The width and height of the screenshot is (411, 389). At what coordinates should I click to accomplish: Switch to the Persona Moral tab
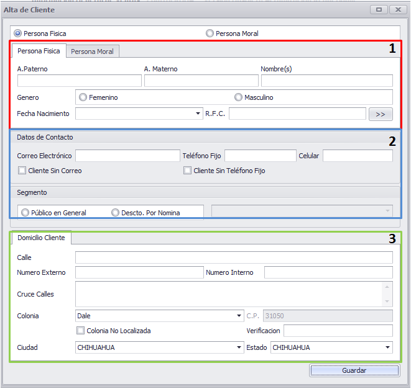pyautogui.click(x=92, y=51)
